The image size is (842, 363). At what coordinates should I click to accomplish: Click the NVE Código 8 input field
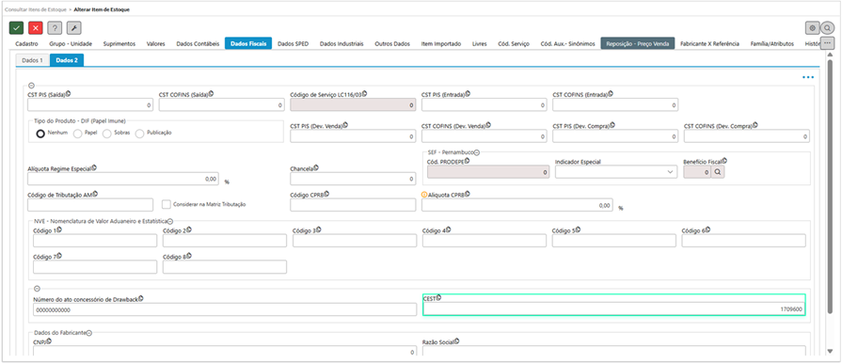click(225, 267)
